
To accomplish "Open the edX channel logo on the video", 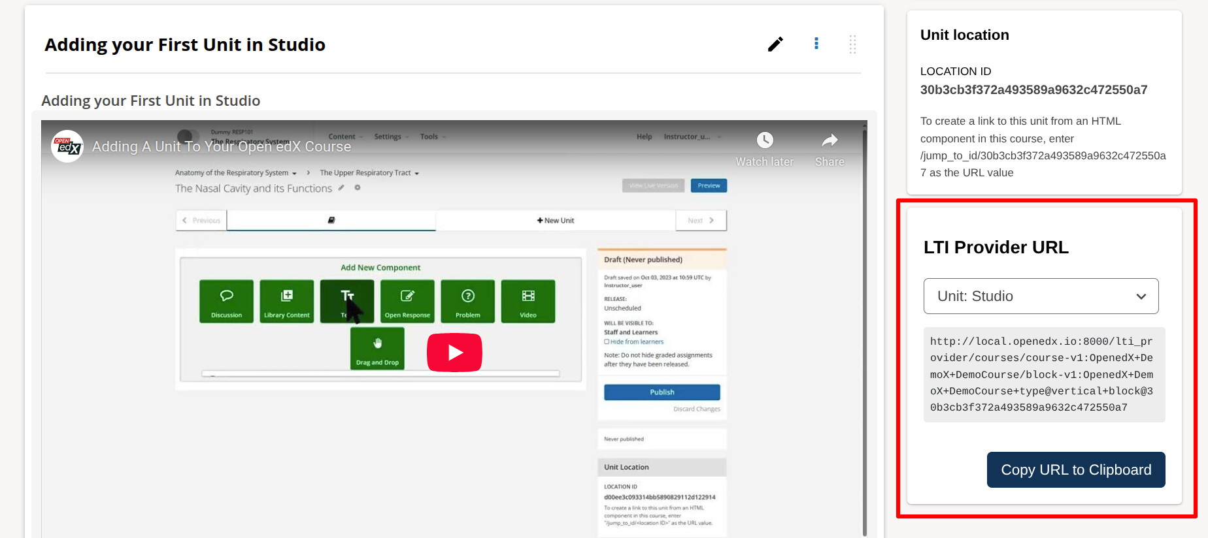I will coord(67,146).
